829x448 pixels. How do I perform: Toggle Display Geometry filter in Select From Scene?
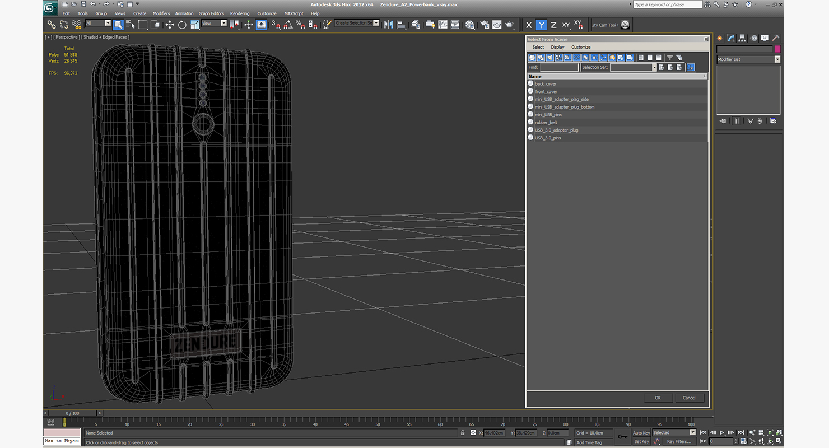pyautogui.click(x=532, y=58)
